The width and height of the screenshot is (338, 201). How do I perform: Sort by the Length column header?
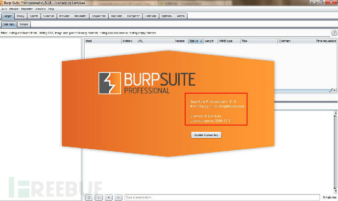(x=210, y=41)
